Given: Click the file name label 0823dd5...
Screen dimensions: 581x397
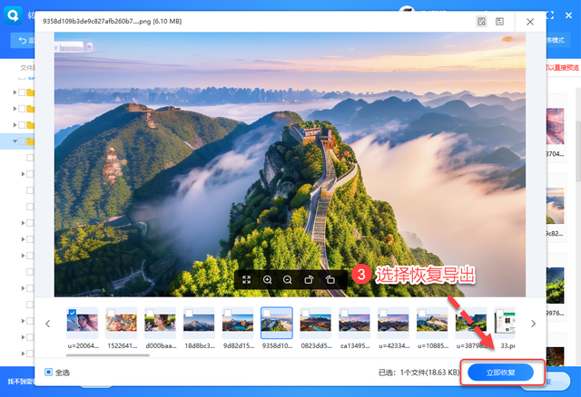Looking at the screenshot, I should point(317,345).
